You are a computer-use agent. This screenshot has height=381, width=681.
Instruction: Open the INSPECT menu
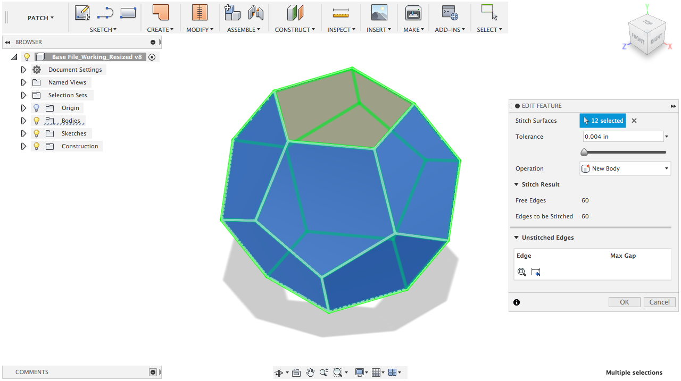pos(341,30)
